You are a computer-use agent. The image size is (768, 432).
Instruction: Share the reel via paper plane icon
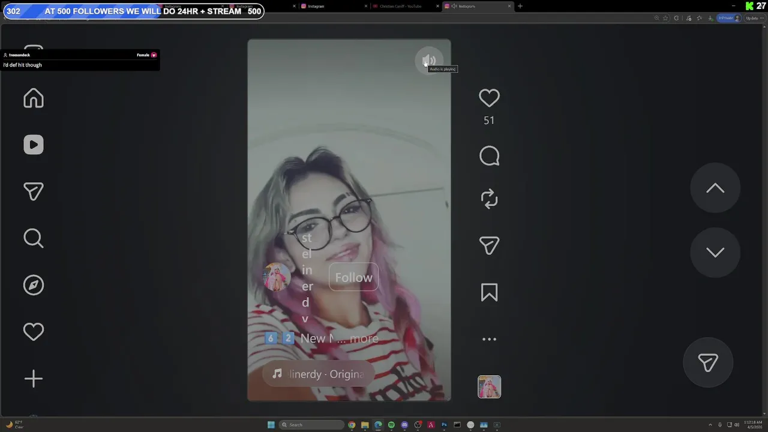coord(489,245)
